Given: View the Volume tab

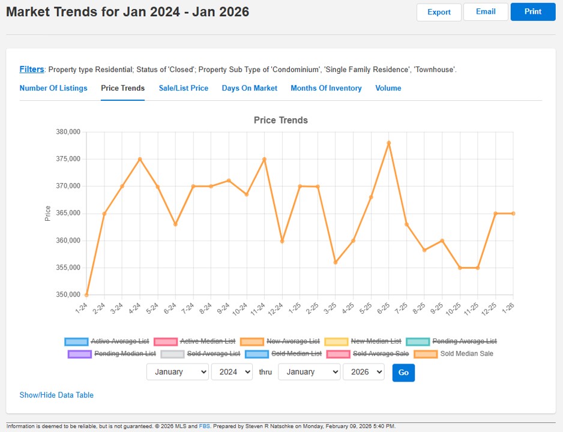Looking at the screenshot, I should pyautogui.click(x=388, y=88).
